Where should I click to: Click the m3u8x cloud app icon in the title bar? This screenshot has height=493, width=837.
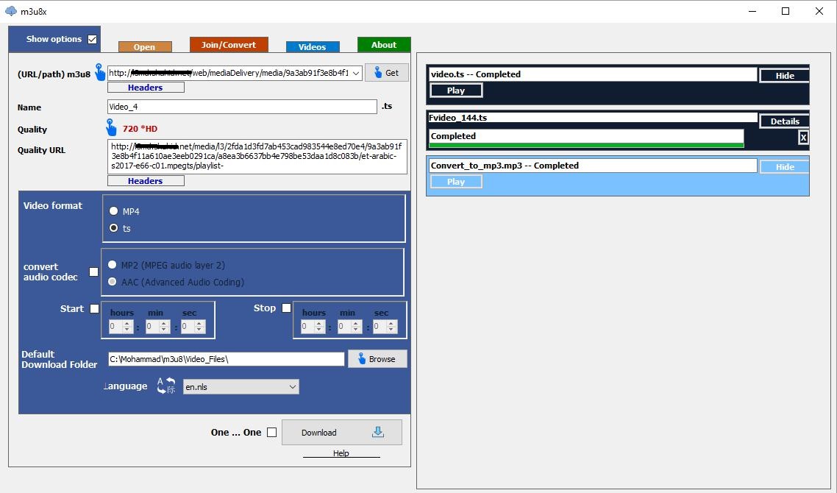pyautogui.click(x=11, y=11)
